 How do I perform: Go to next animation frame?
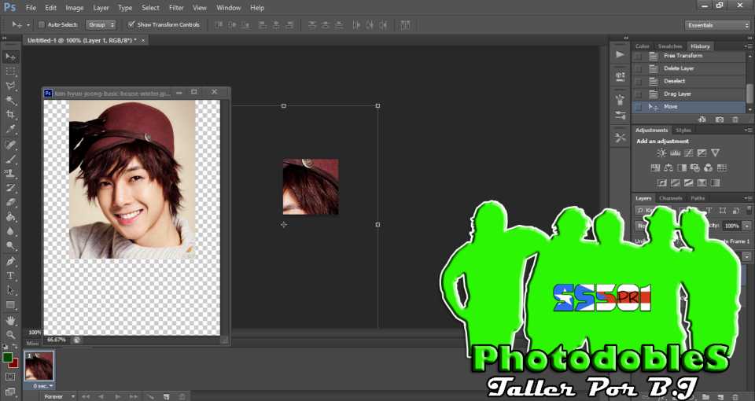tap(134, 396)
